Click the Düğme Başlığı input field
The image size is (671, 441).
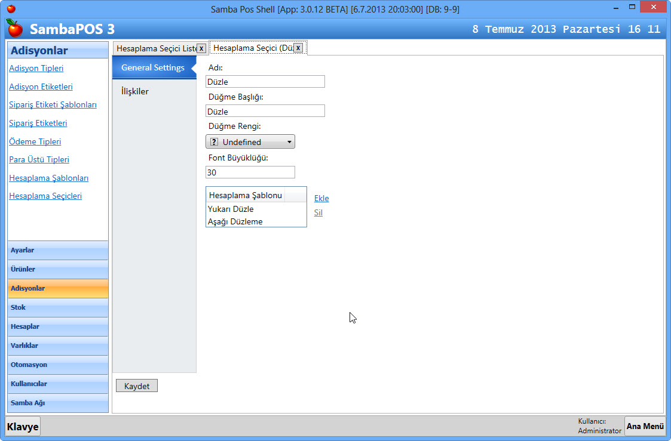(265, 111)
